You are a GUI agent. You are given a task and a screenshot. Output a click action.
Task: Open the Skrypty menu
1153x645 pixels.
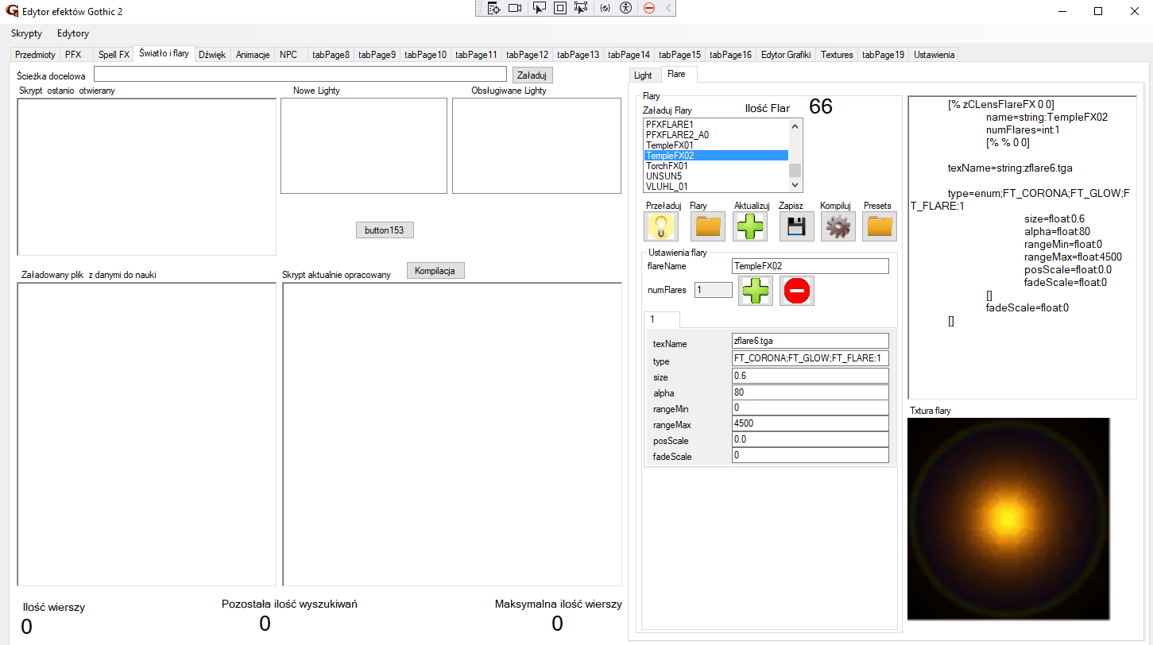26,33
